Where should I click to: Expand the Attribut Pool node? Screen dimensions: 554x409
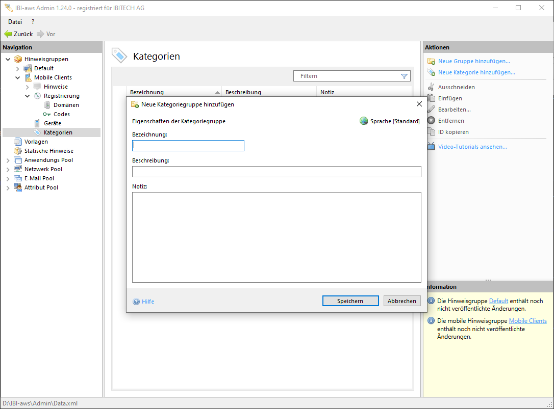pos(8,187)
